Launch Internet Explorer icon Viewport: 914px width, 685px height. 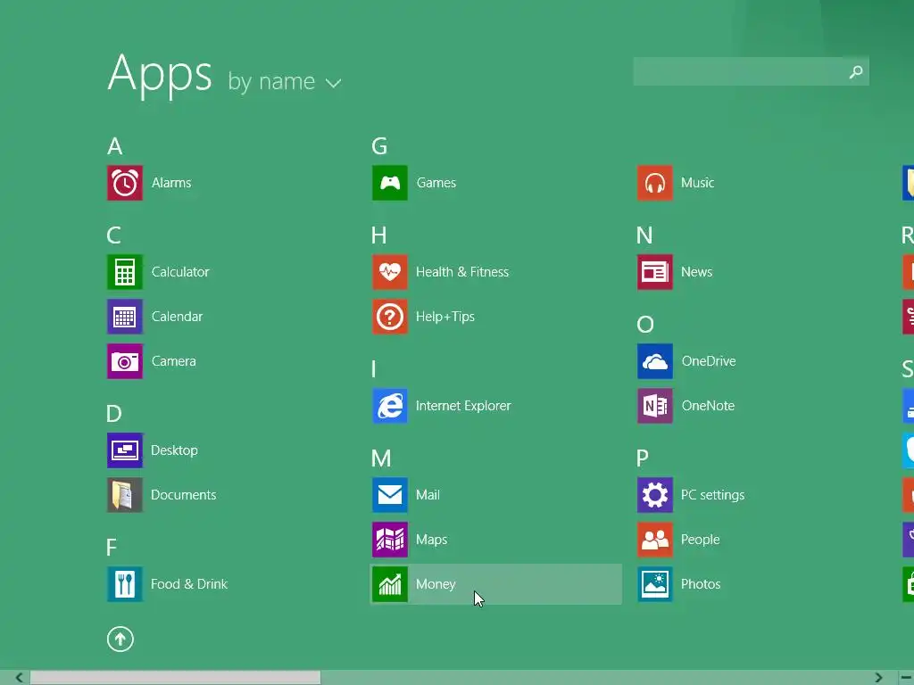coord(390,406)
